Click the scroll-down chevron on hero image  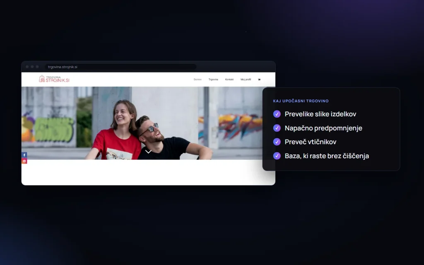148,152
